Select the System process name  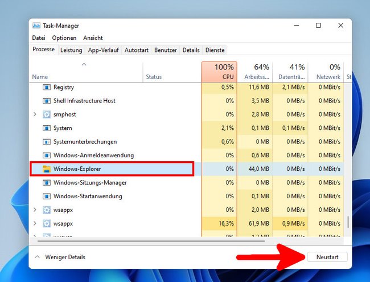tap(63, 128)
